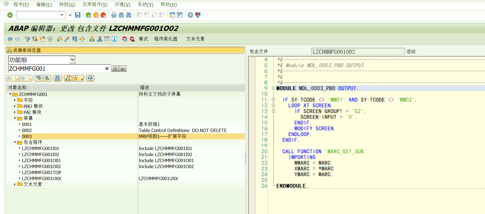The width and height of the screenshot is (485, 214).
Task: Open the 环境(V) menu
Action: [123, 5]
